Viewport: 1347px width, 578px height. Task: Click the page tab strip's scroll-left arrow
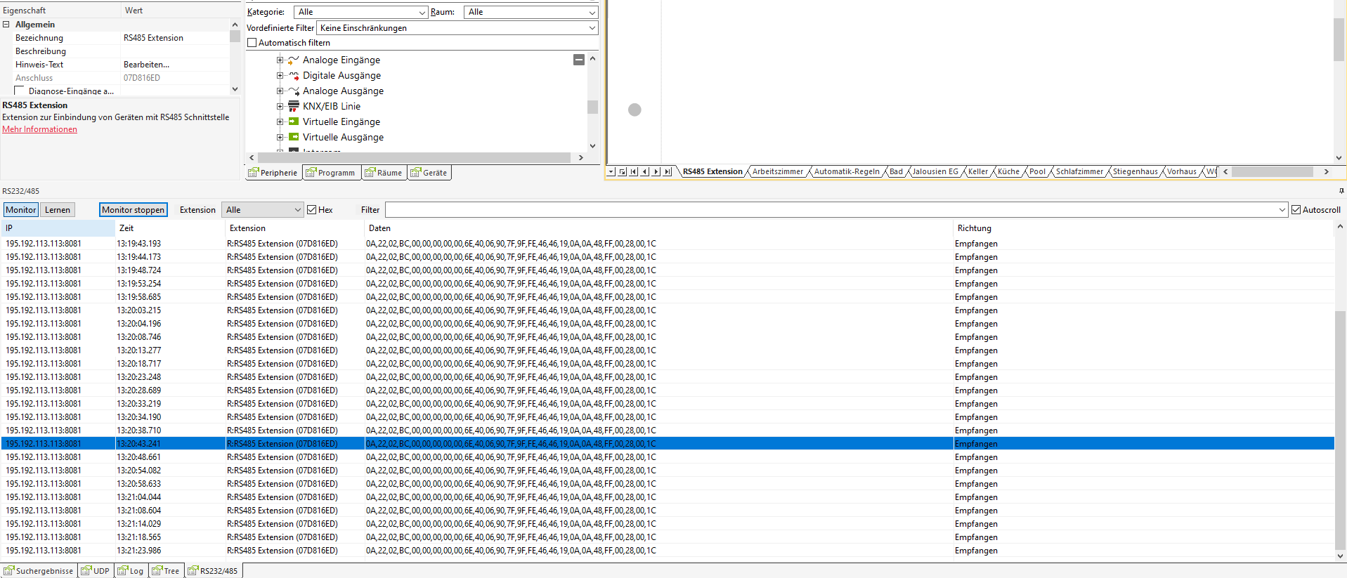click(x=1226, y=171)
